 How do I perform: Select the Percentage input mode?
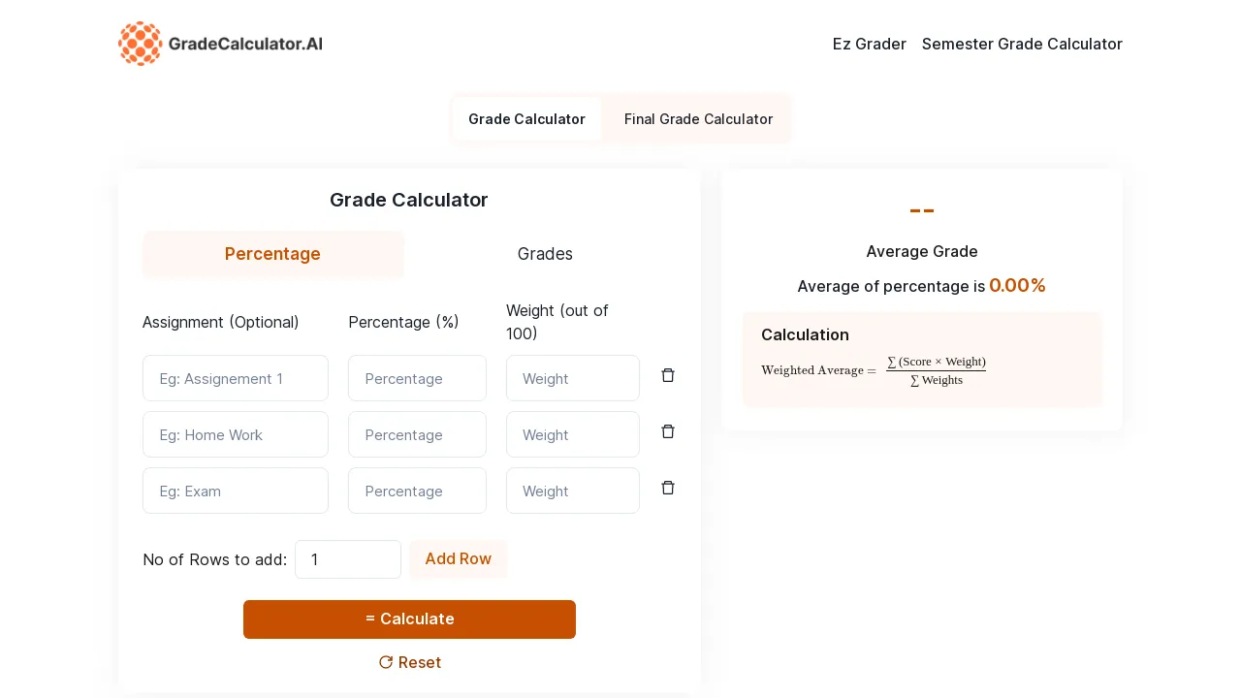[272, 254]
